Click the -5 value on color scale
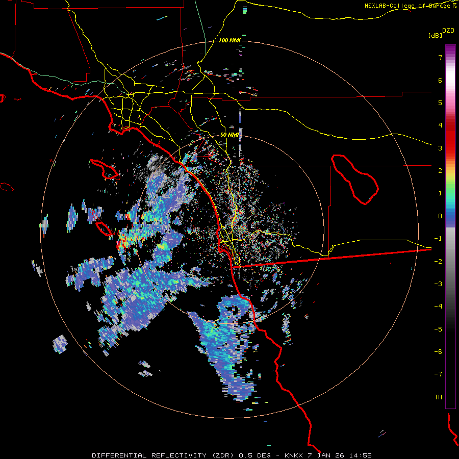This screenshot has height=459, width=459. click(x=438, y=329)
